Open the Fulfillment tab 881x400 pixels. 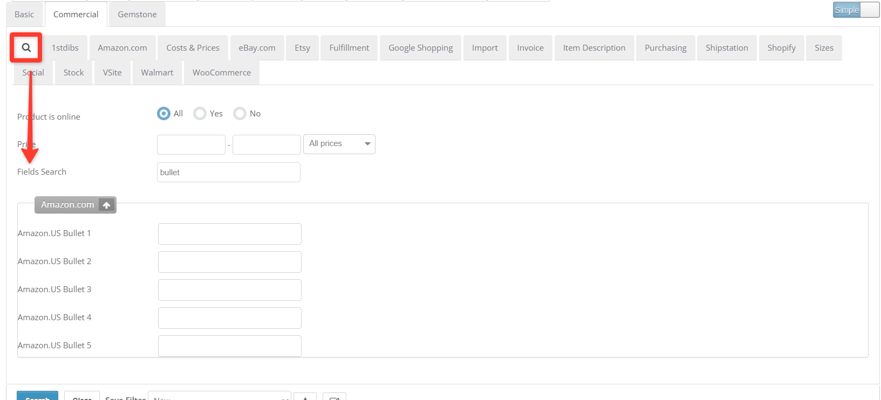pos(350,48)
